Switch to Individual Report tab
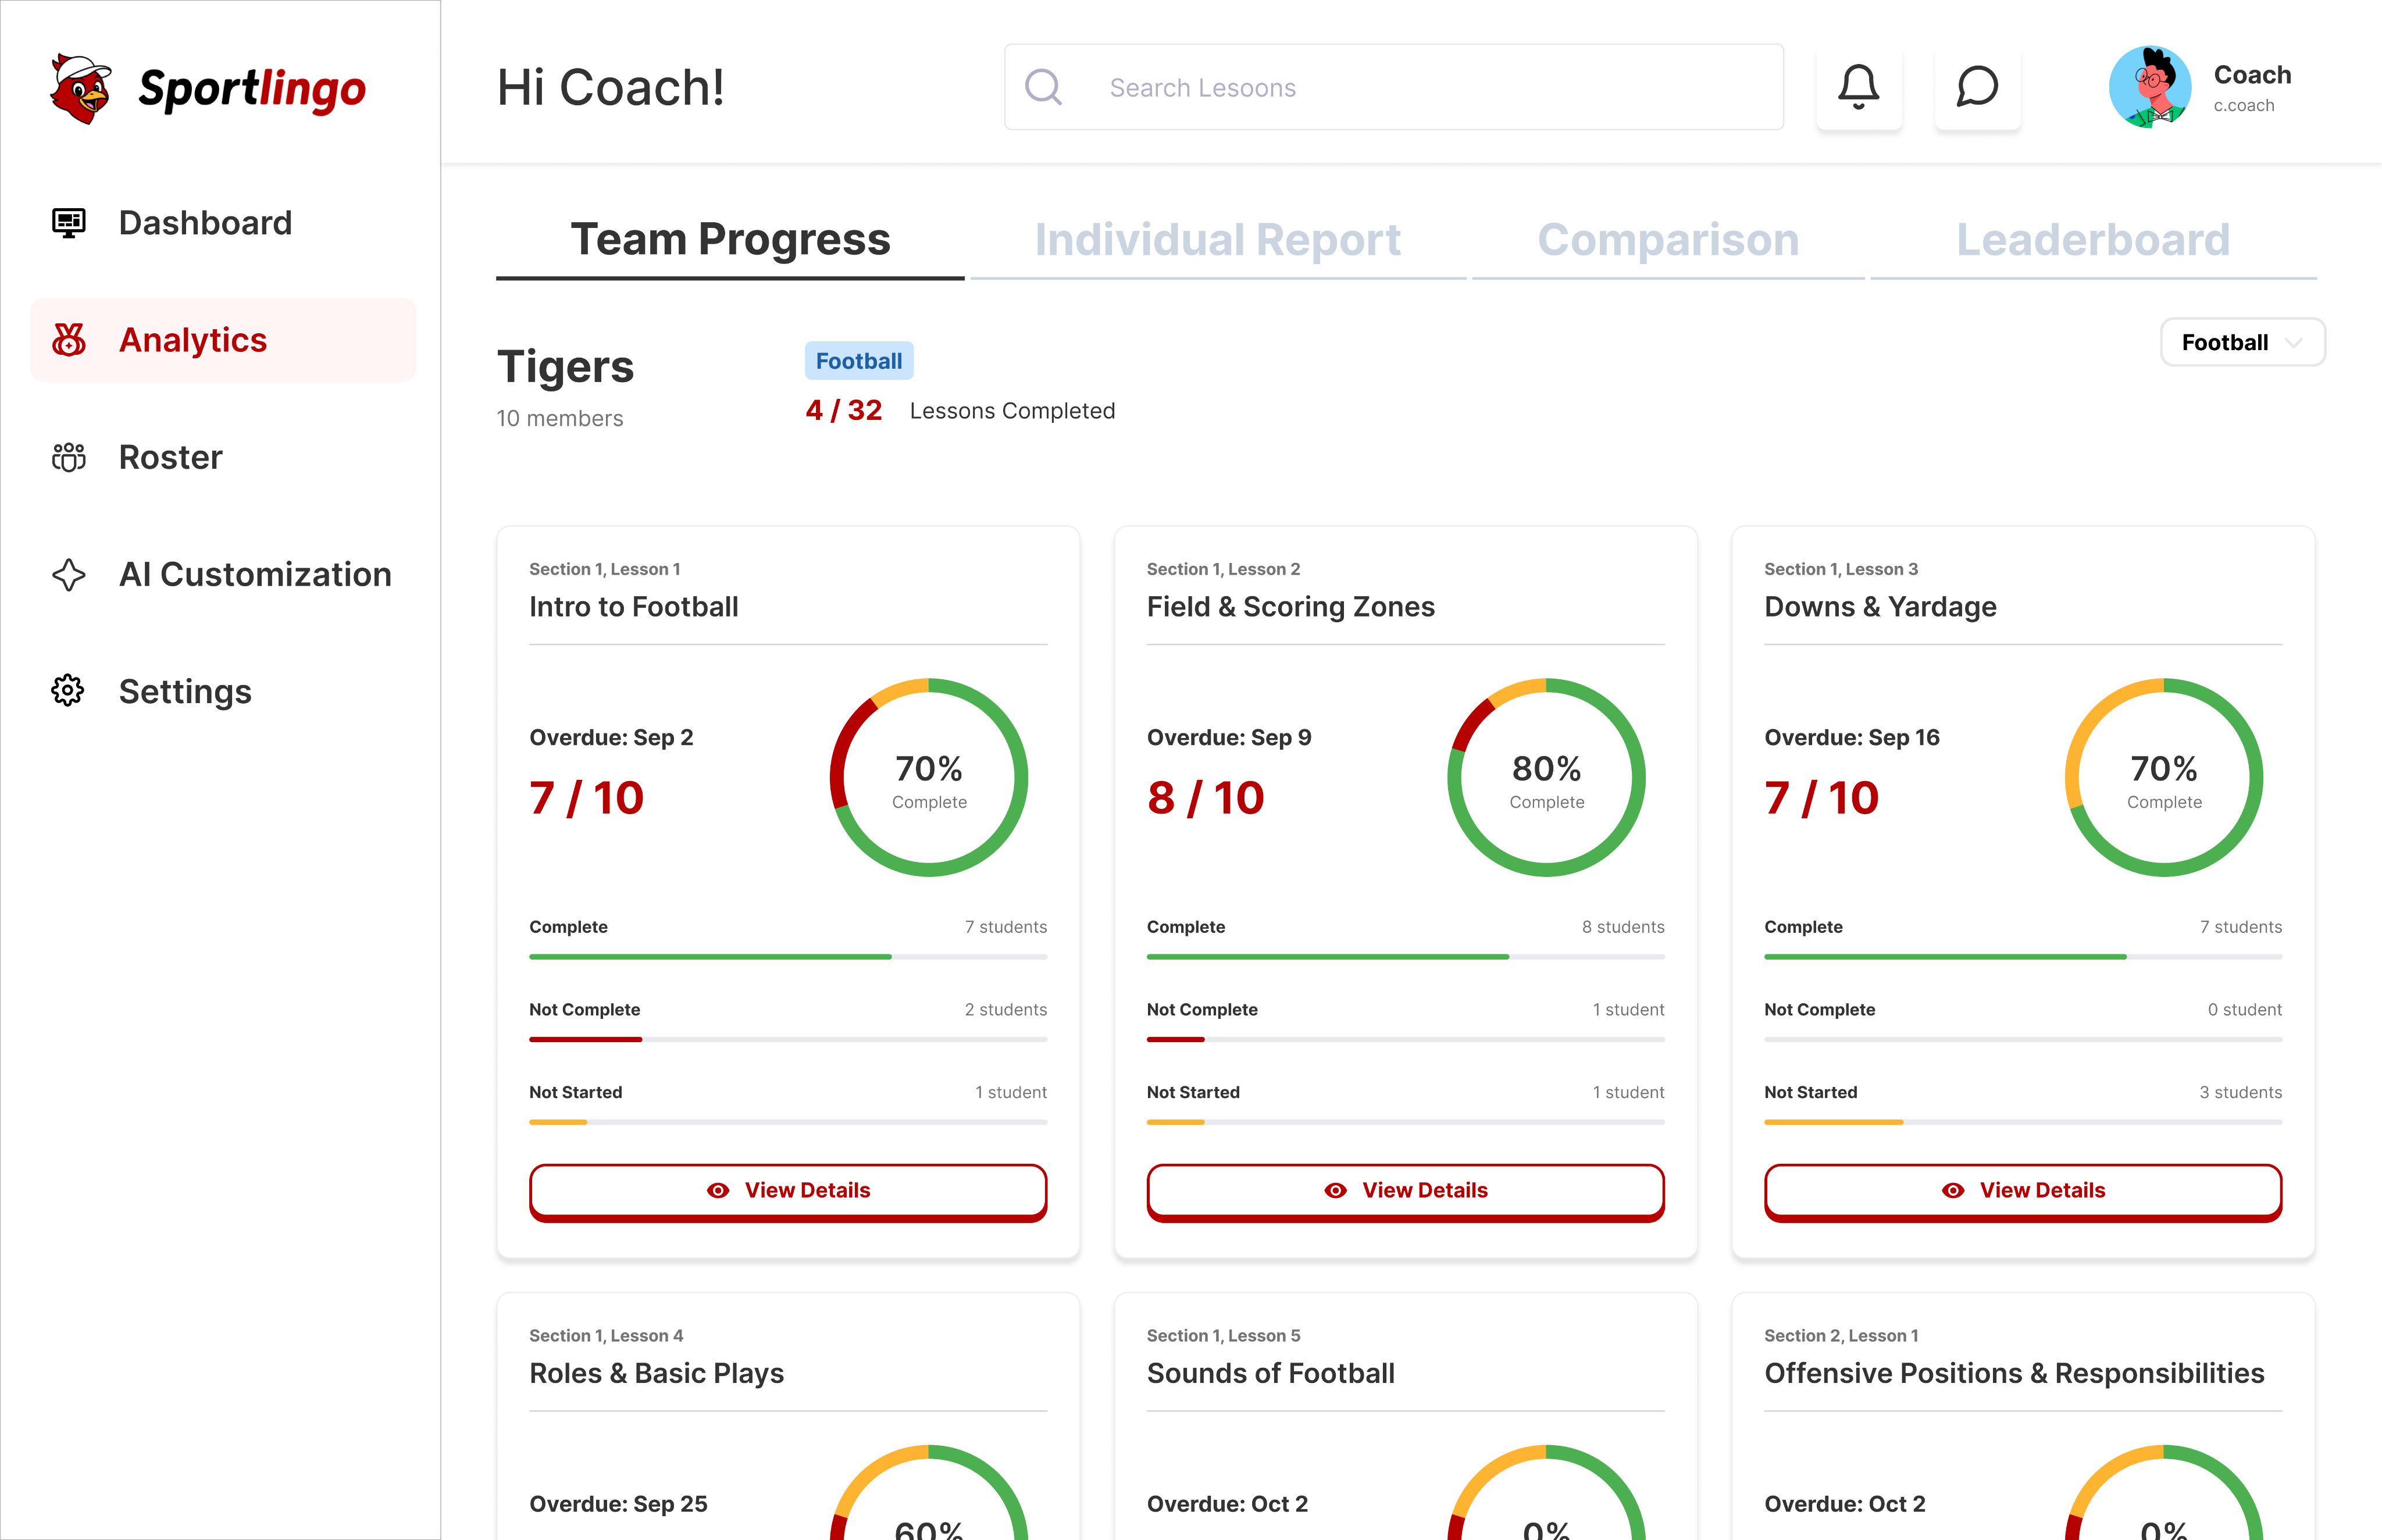Image resolution: width=2382 pixels, height=1540 pixels. tap(1217, 240)
